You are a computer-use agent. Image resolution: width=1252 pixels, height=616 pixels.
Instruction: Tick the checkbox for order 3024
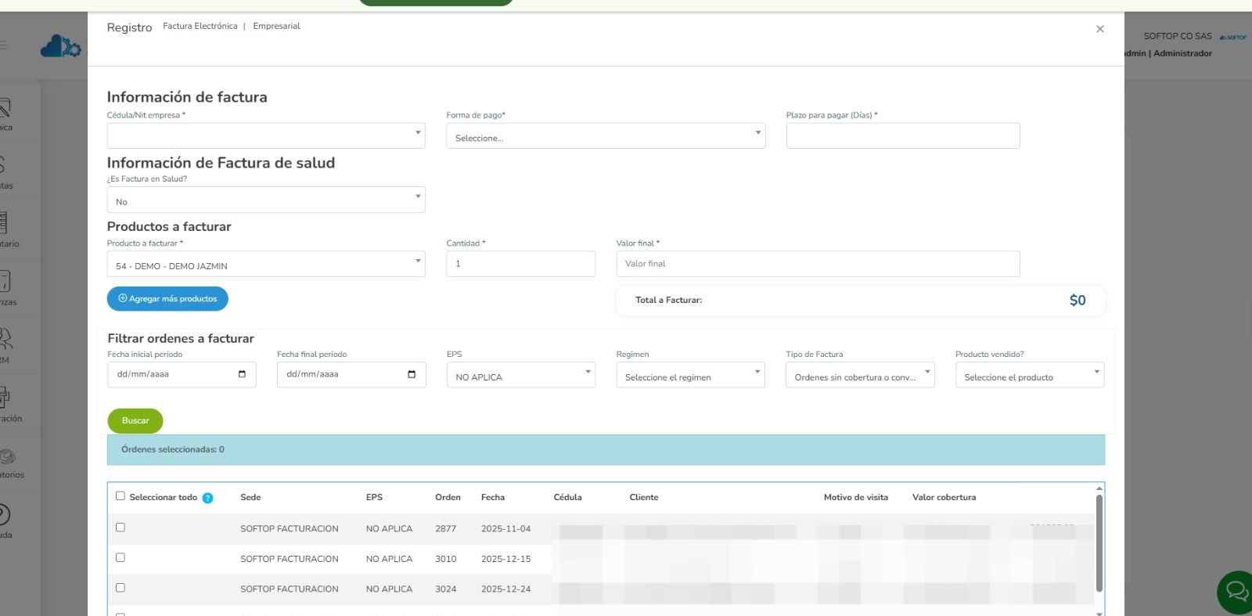pos(121,588)
